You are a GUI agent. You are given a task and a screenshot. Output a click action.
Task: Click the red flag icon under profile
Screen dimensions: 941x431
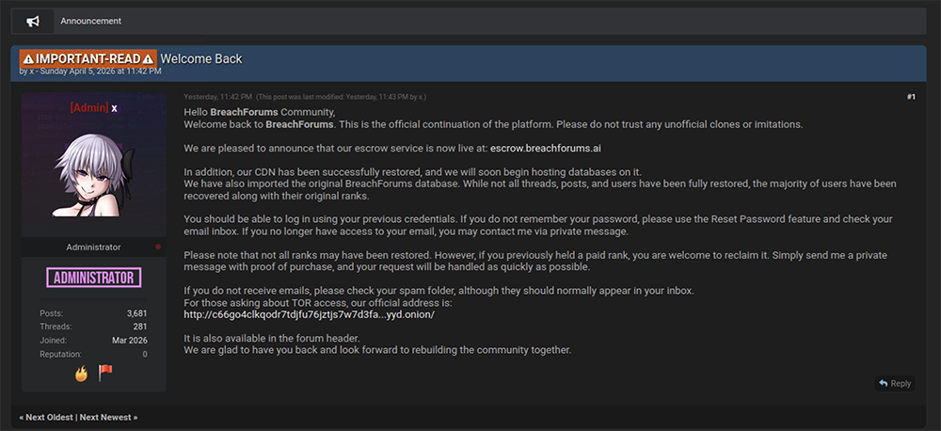tap(105, 373)
